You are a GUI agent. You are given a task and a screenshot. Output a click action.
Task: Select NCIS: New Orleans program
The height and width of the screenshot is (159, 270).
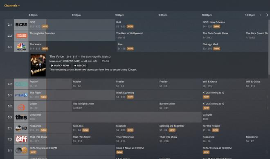click(x=235, y=24)
